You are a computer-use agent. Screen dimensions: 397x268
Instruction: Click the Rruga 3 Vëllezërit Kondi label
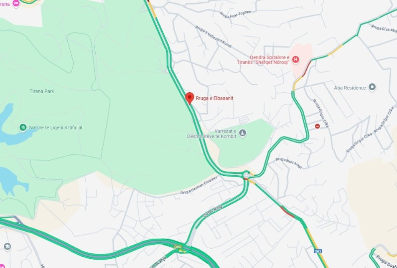(x=213, y=37)
